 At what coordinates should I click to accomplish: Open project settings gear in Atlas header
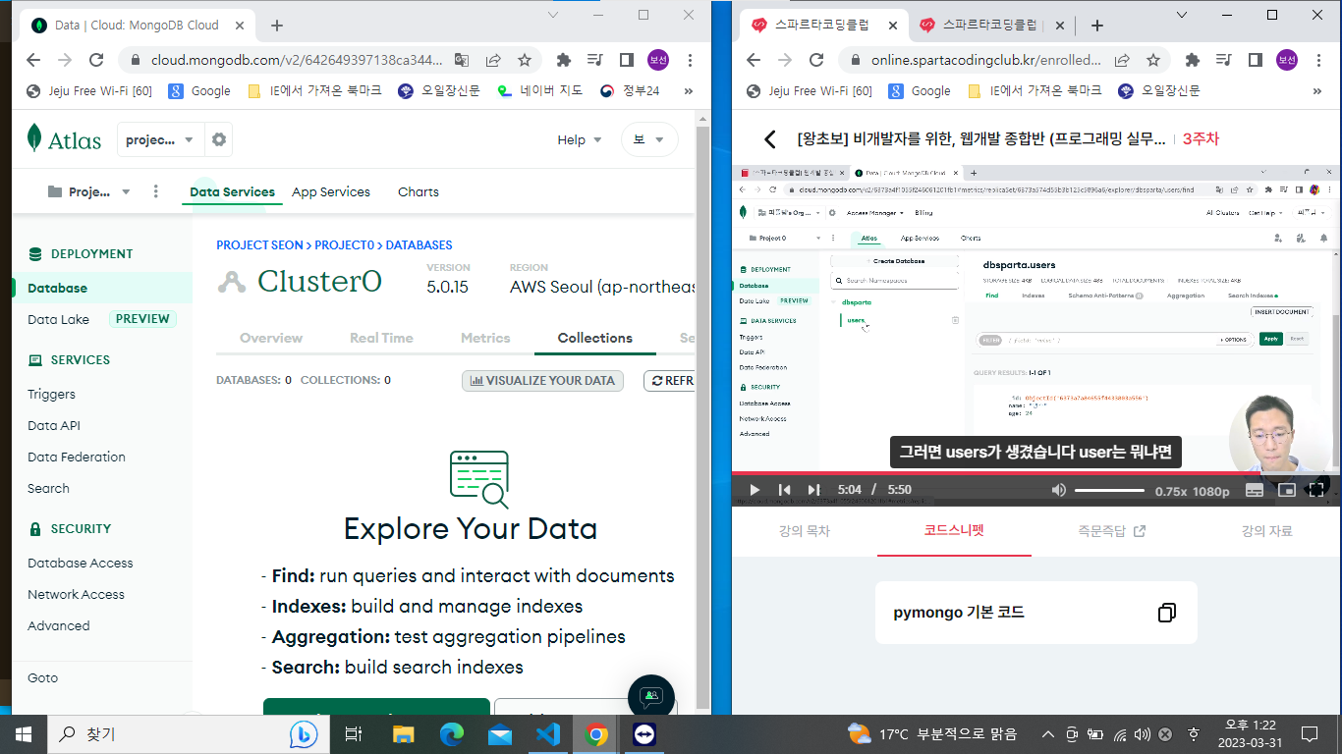pyautogui.click(x=219, y=139)
